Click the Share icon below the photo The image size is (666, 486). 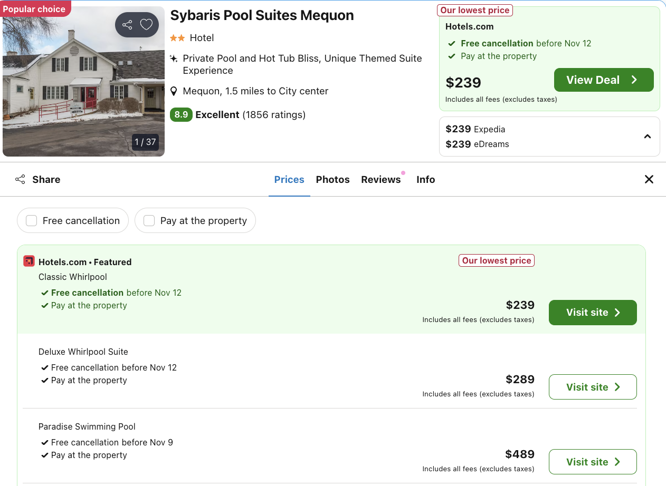click(20, 179)
